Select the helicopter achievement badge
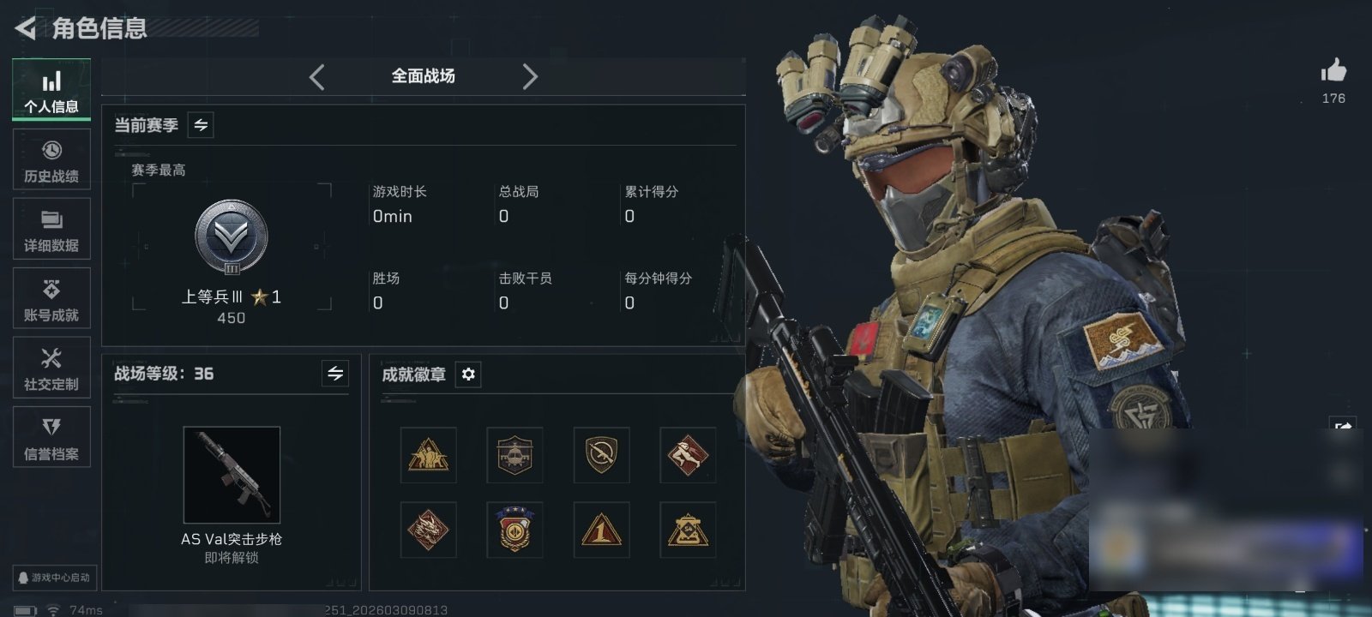Viewport: 1372px width, 617px height. pyautogui.click(x=514, y=455)
